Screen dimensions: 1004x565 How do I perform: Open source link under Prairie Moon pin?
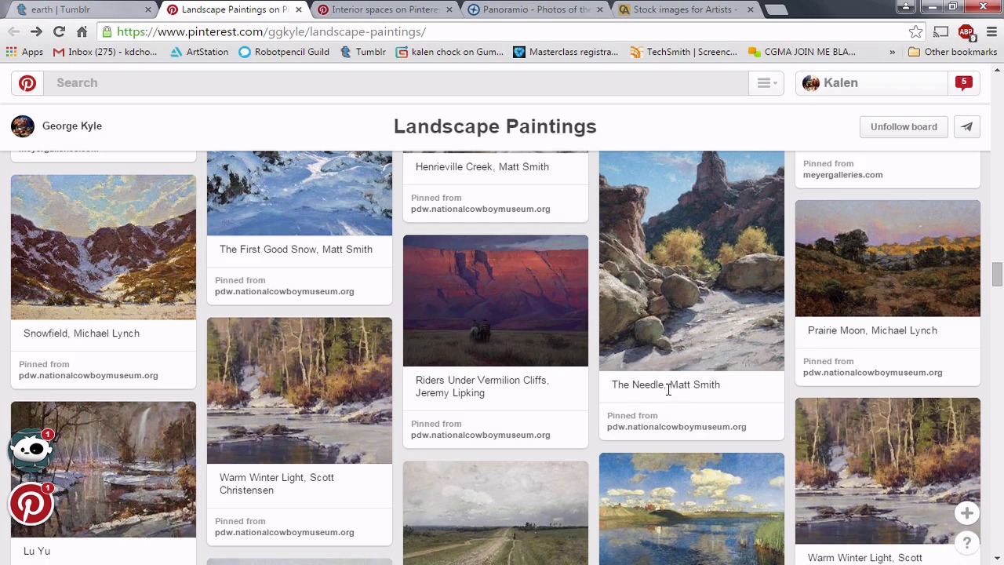(x=872, y=373)
